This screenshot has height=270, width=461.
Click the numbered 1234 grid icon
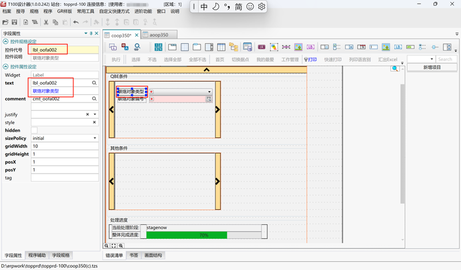click(158, 47)
